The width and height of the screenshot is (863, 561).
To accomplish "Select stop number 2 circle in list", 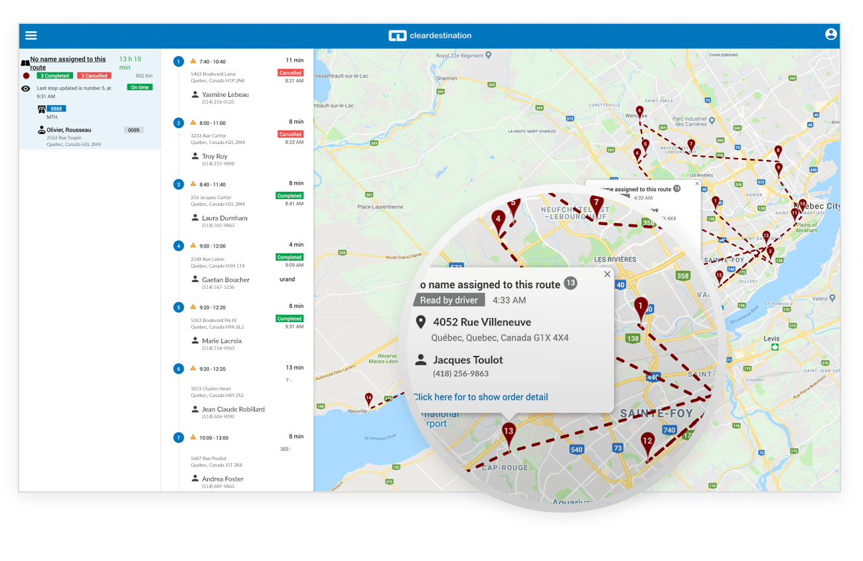I will [178, 123].
